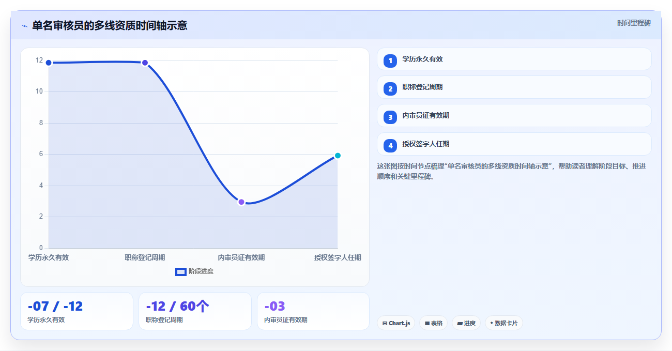Click the number 2 badge
Screen dimensions: 672x351
(x=390, y=89)
